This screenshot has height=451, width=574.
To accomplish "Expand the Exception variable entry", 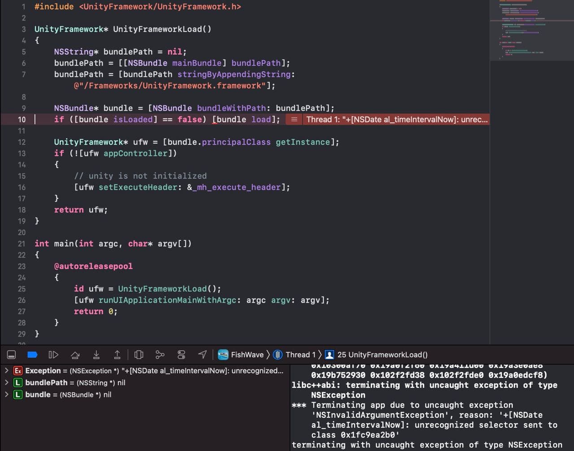I will [x=6, y=371].
